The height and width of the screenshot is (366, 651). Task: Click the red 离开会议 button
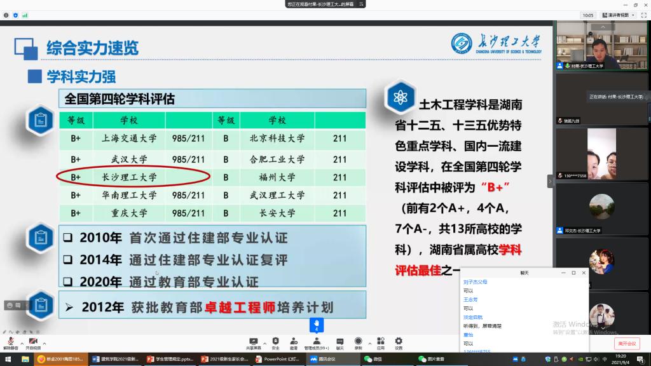[628, 343]
